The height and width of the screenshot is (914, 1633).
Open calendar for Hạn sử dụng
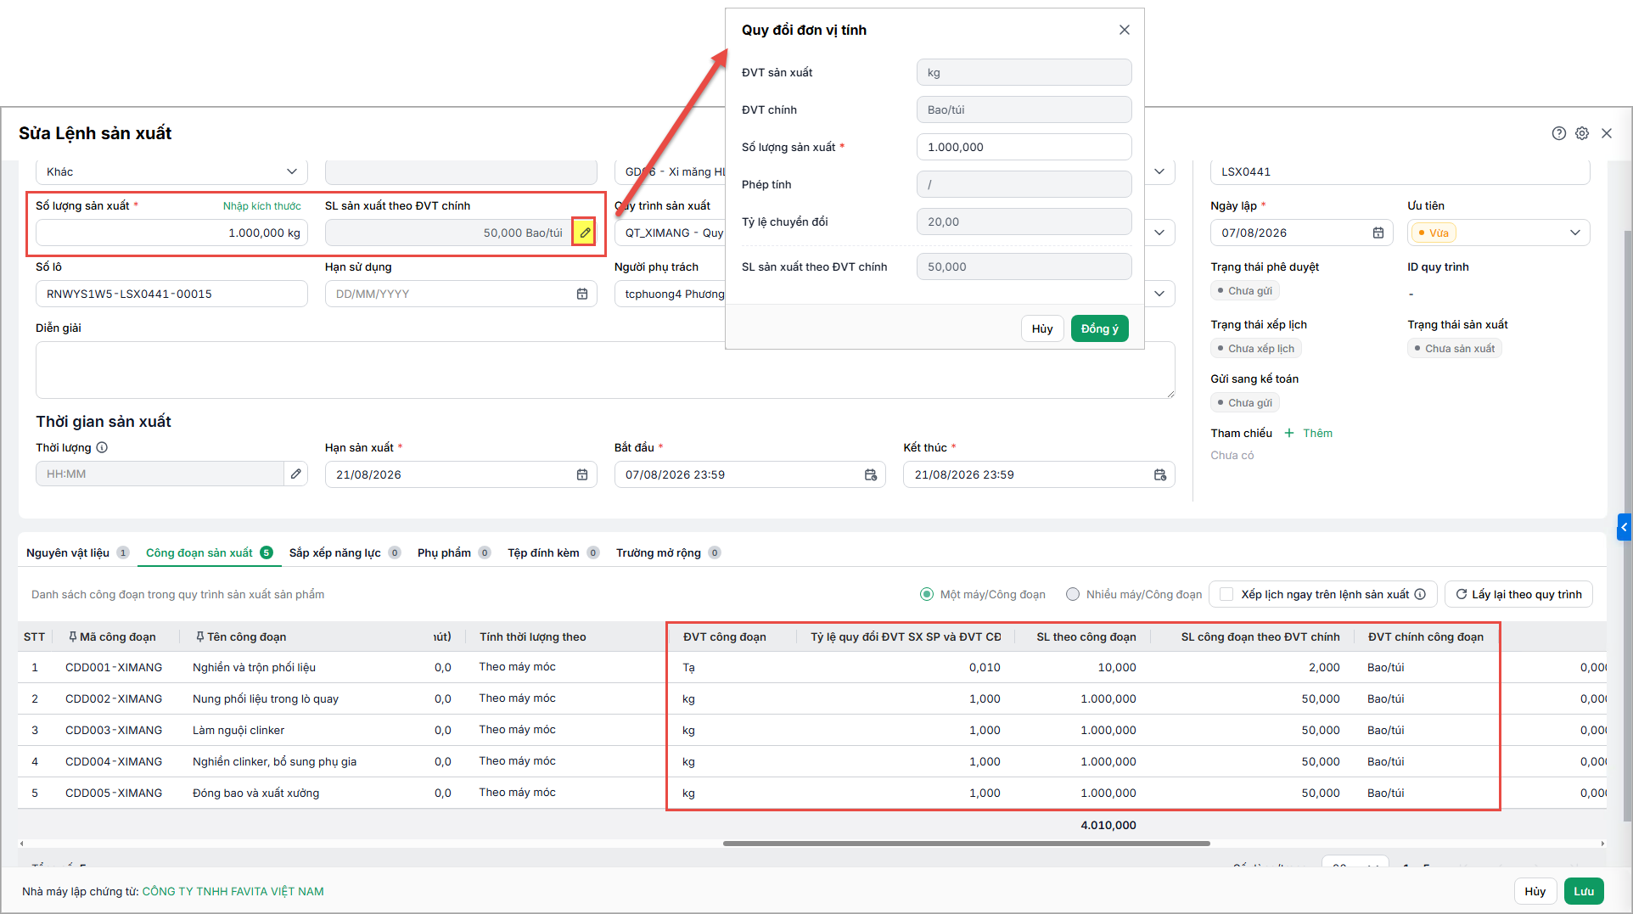click(582, 294)
